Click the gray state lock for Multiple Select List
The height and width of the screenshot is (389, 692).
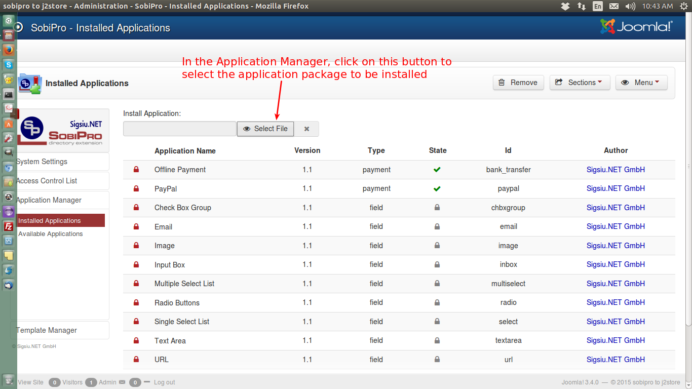[437, 284]
